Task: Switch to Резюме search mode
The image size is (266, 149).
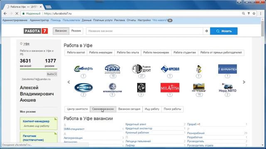Action: 76,31
